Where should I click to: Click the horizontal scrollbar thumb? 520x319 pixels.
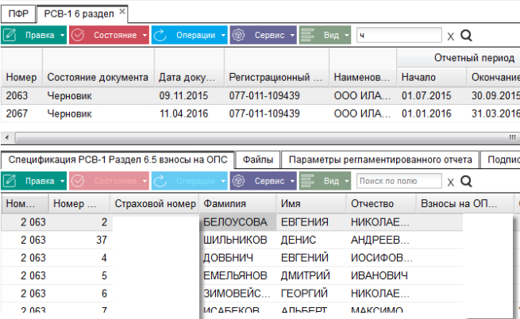(x=266, y=137)
